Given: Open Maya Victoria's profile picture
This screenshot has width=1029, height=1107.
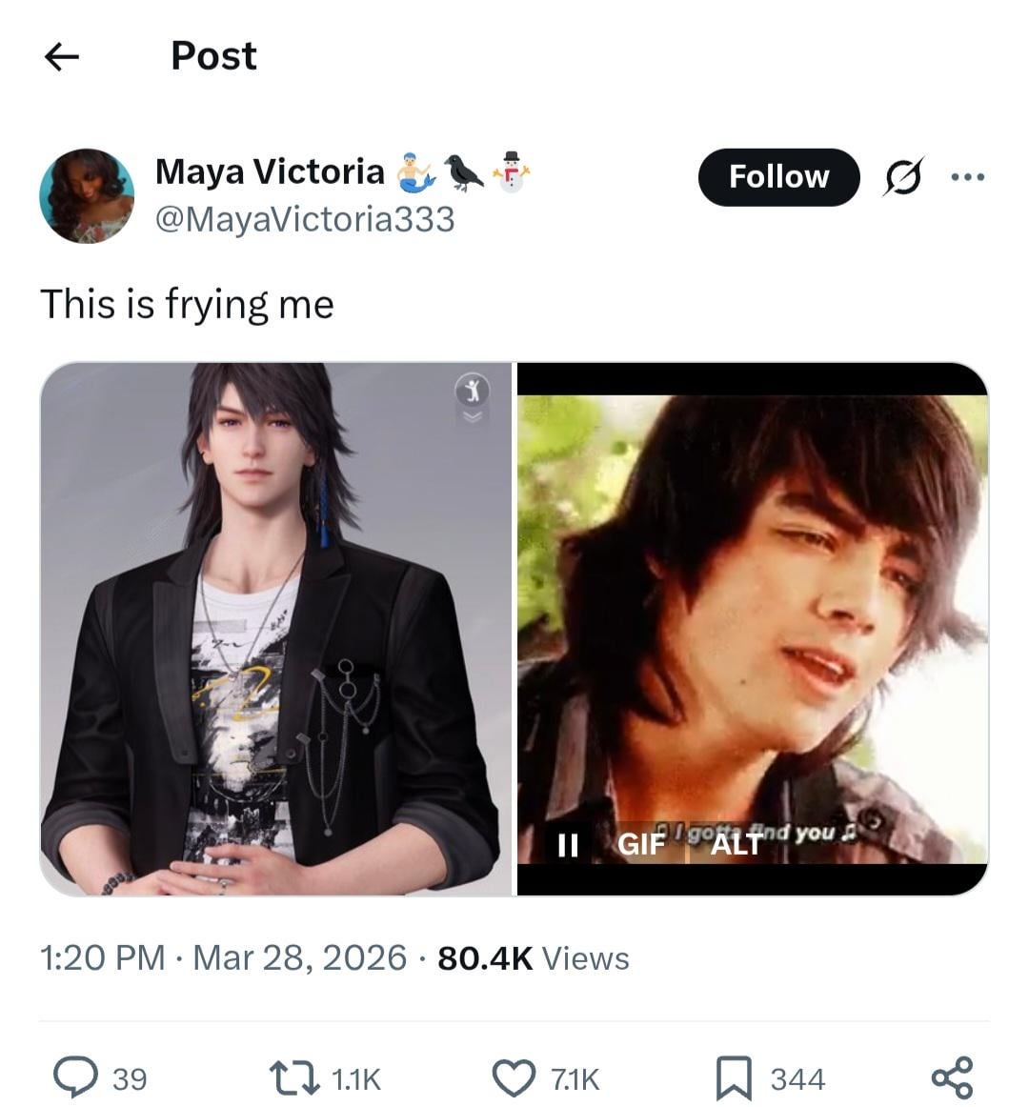Looking at the screenshot, I should (x=87, y=196).
